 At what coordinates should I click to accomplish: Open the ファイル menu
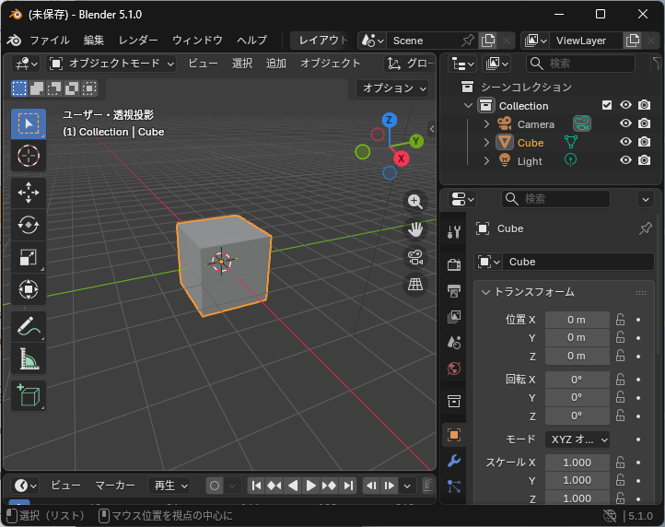[49, 41]
